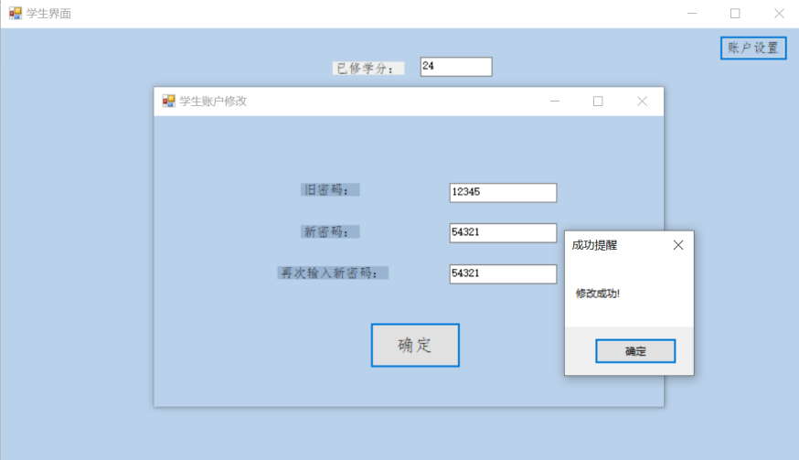The height and width of the screenshot is (460, 799).
Task: Close the 成功提醒 message box
Action: click(x=678, y=245)
